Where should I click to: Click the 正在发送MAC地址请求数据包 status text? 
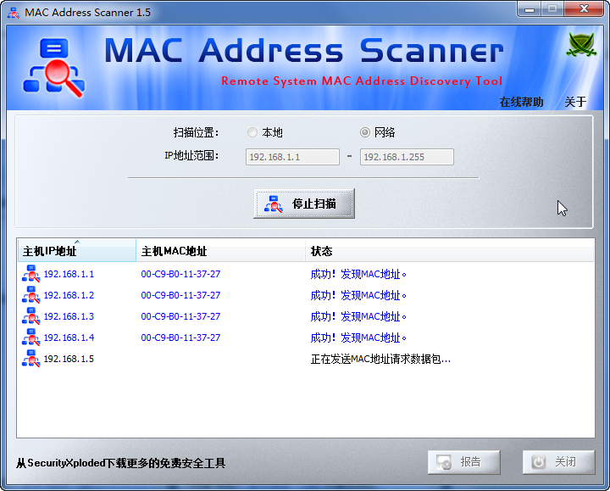pyautogui.click(x=380, y=359)
